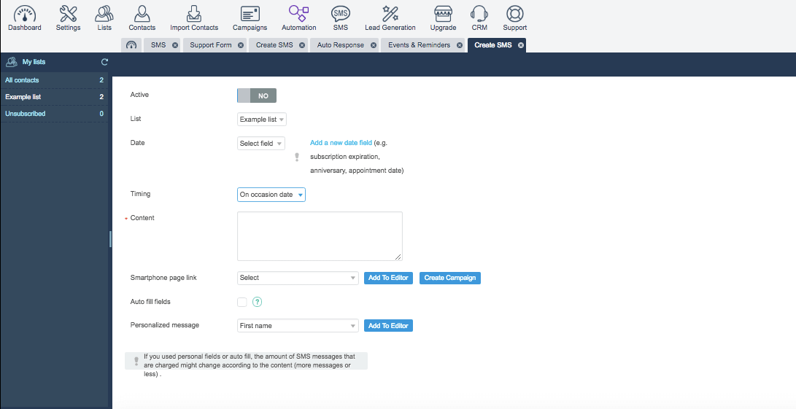Click Add a new date field link
Viewport: 796px width, 409px height.
pos(341,143)
